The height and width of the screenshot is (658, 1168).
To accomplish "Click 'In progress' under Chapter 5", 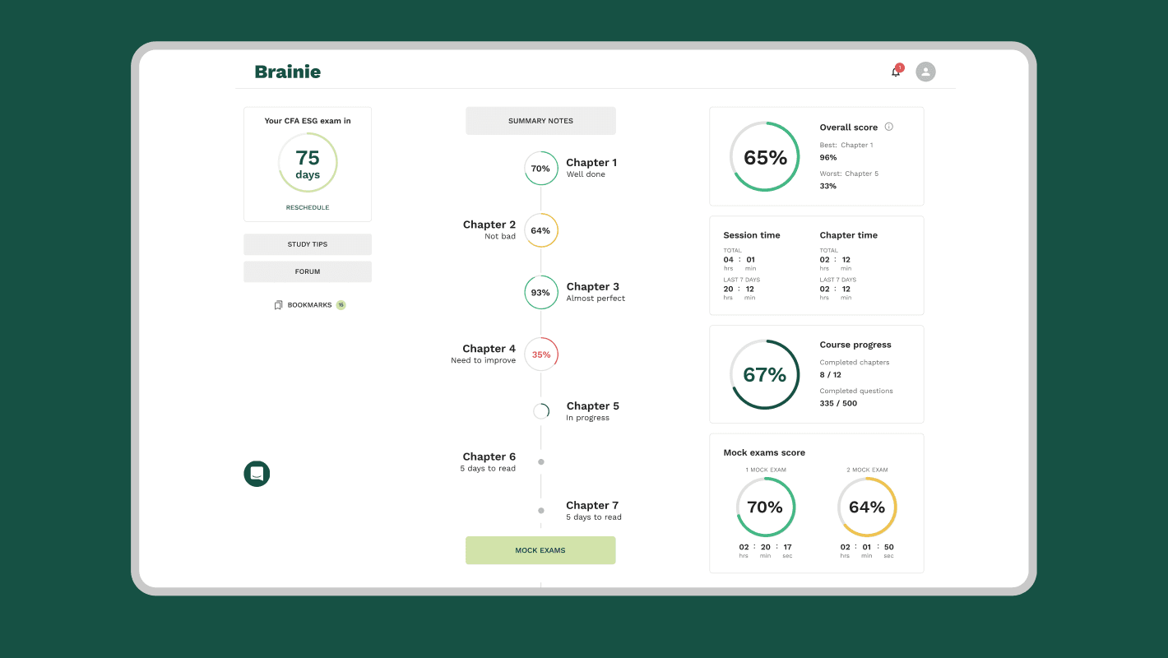I will [x=588, y=418].
